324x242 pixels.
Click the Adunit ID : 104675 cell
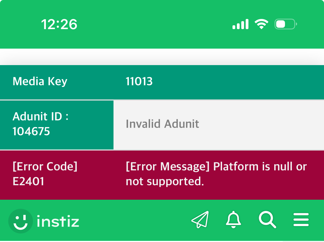[x=57, y=125]
